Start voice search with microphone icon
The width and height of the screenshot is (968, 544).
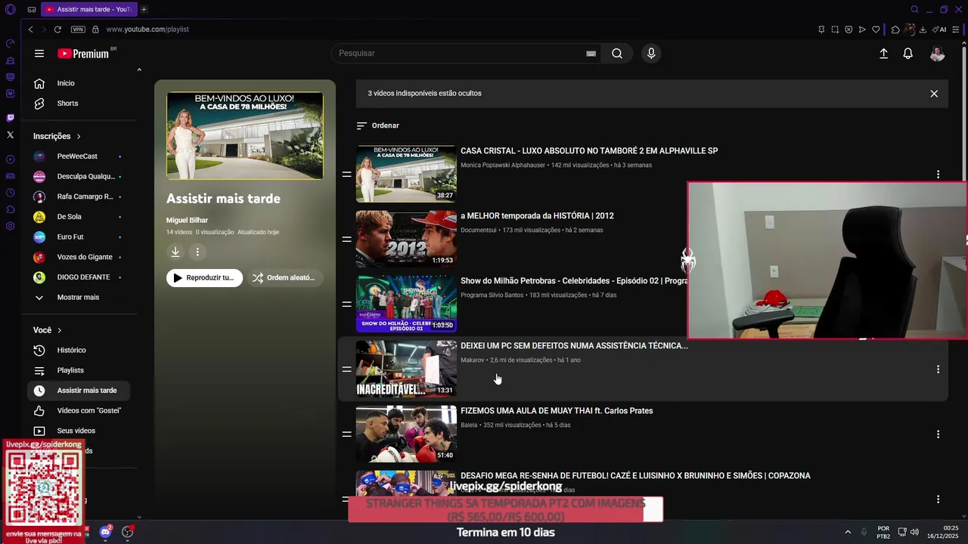point(651,54)
